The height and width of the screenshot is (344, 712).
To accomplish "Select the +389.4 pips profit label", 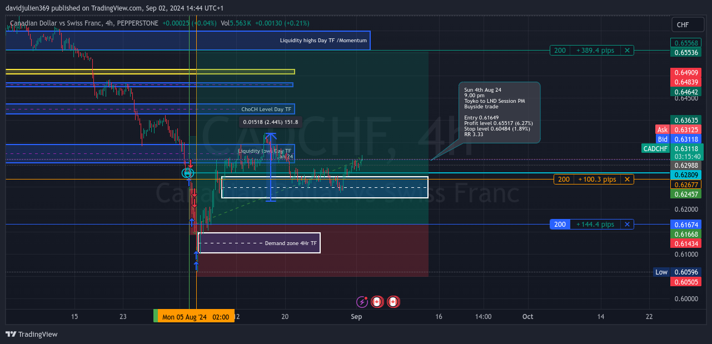I will [595, 50].
